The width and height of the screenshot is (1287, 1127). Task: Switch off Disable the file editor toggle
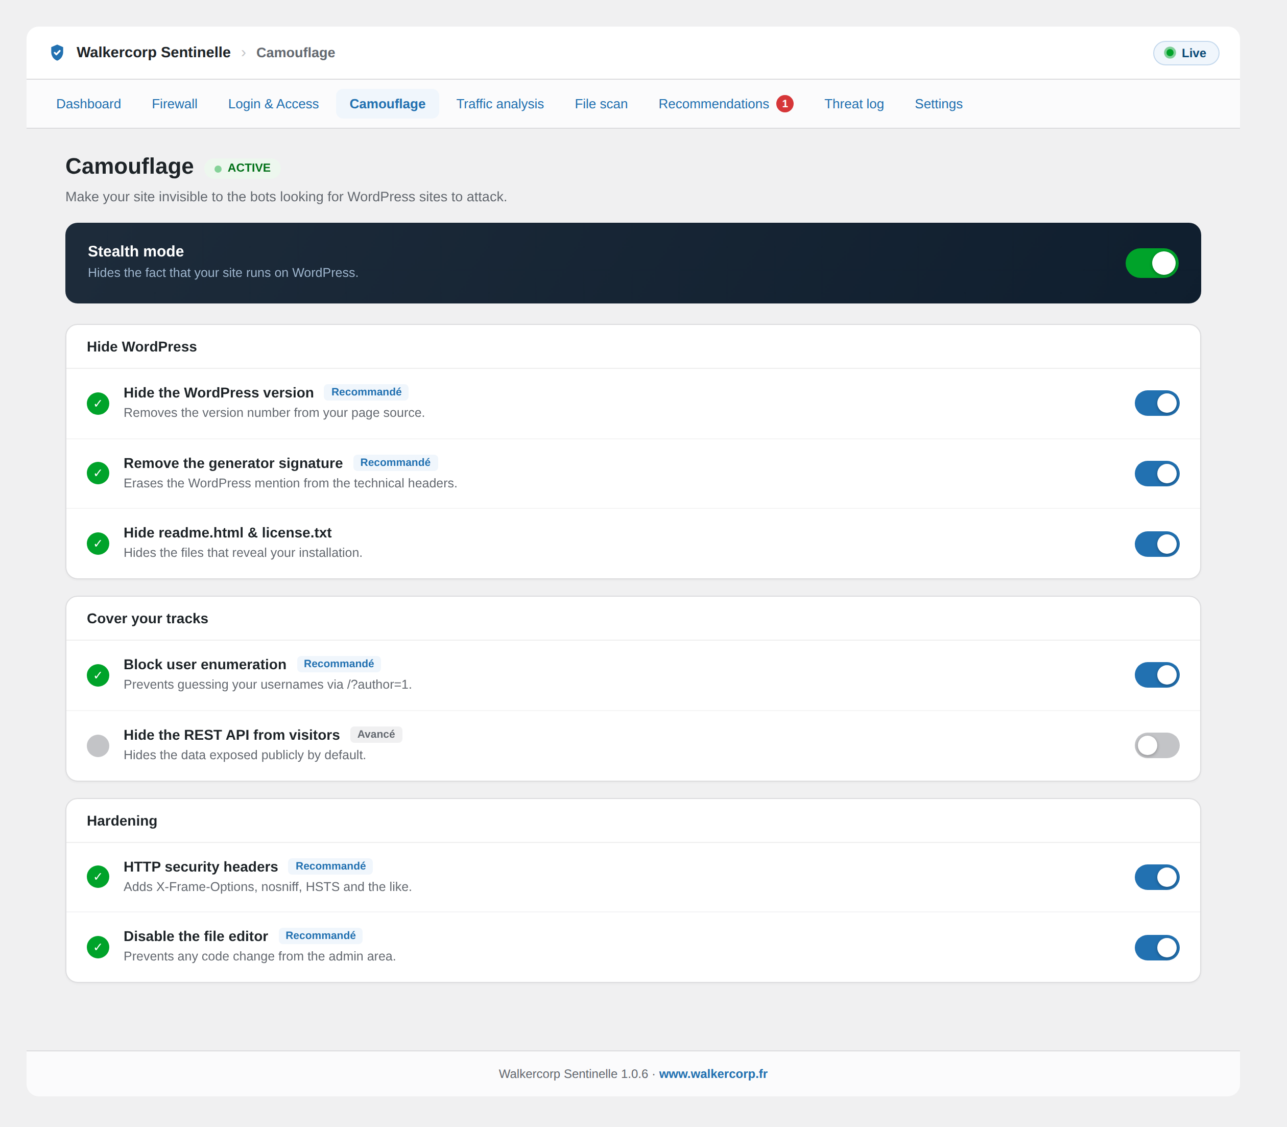click(1157, 948)
